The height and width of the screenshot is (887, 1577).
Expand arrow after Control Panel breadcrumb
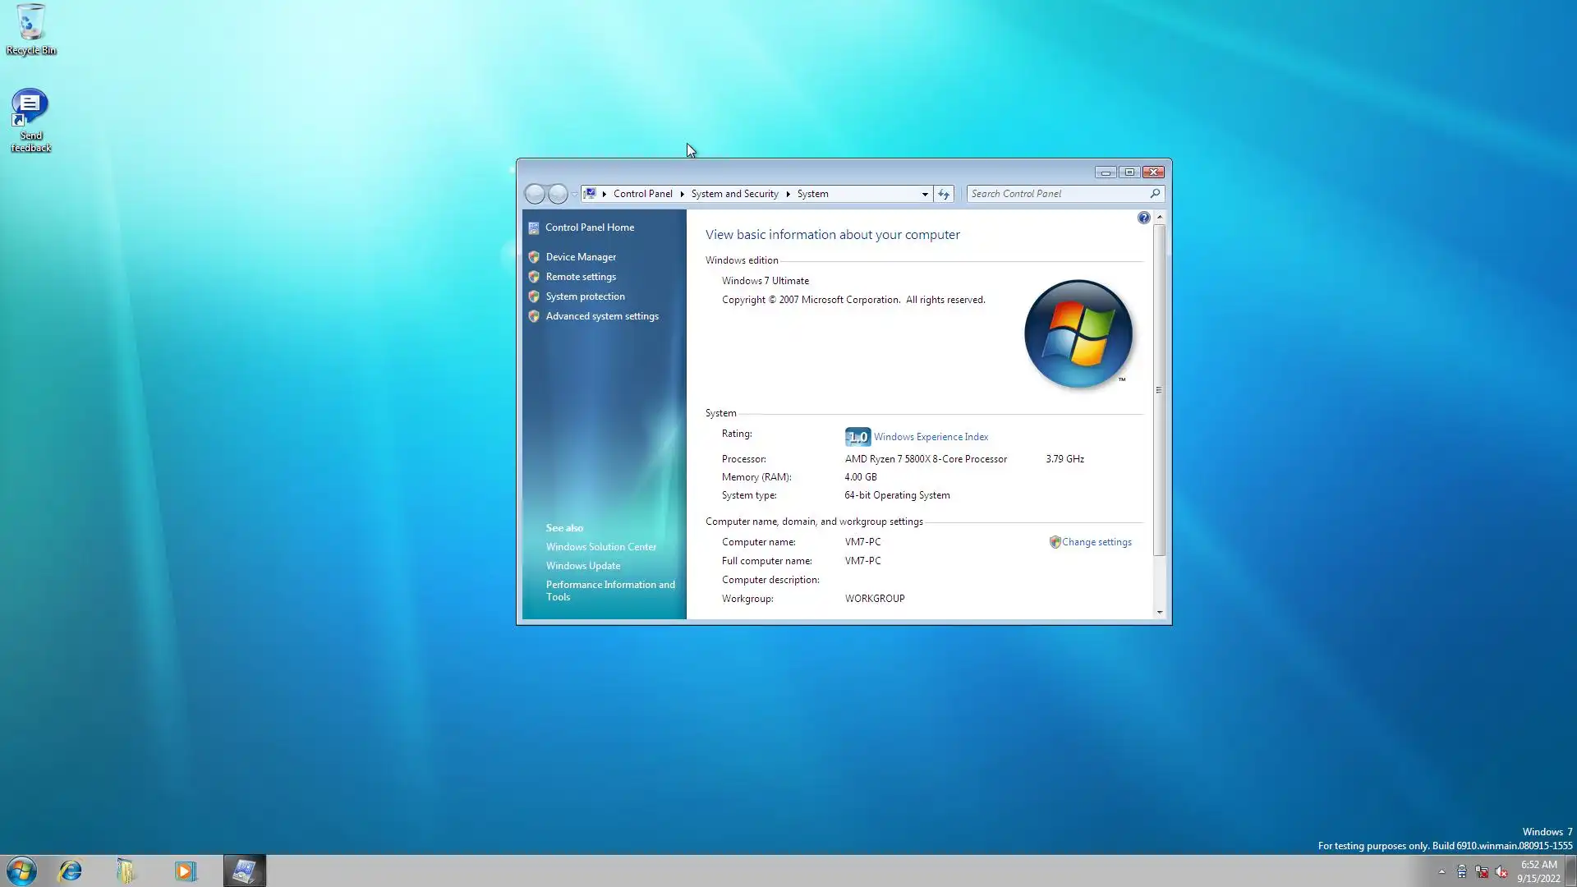682,194
